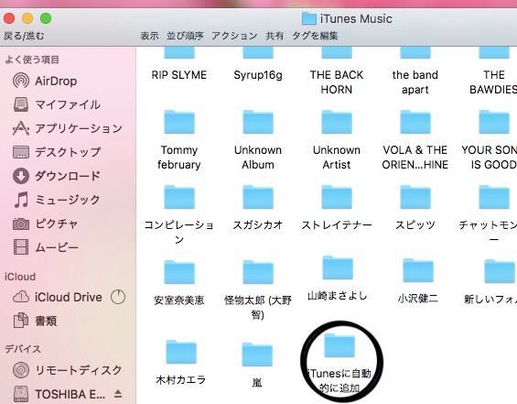517x404 pixels.
Task: Select the チャットモンチー folder
Action: click(x=494, y=197)
